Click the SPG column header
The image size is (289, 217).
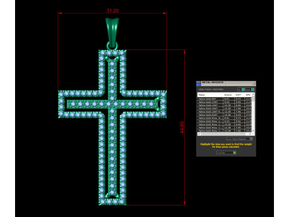click(x=248, y=95)
